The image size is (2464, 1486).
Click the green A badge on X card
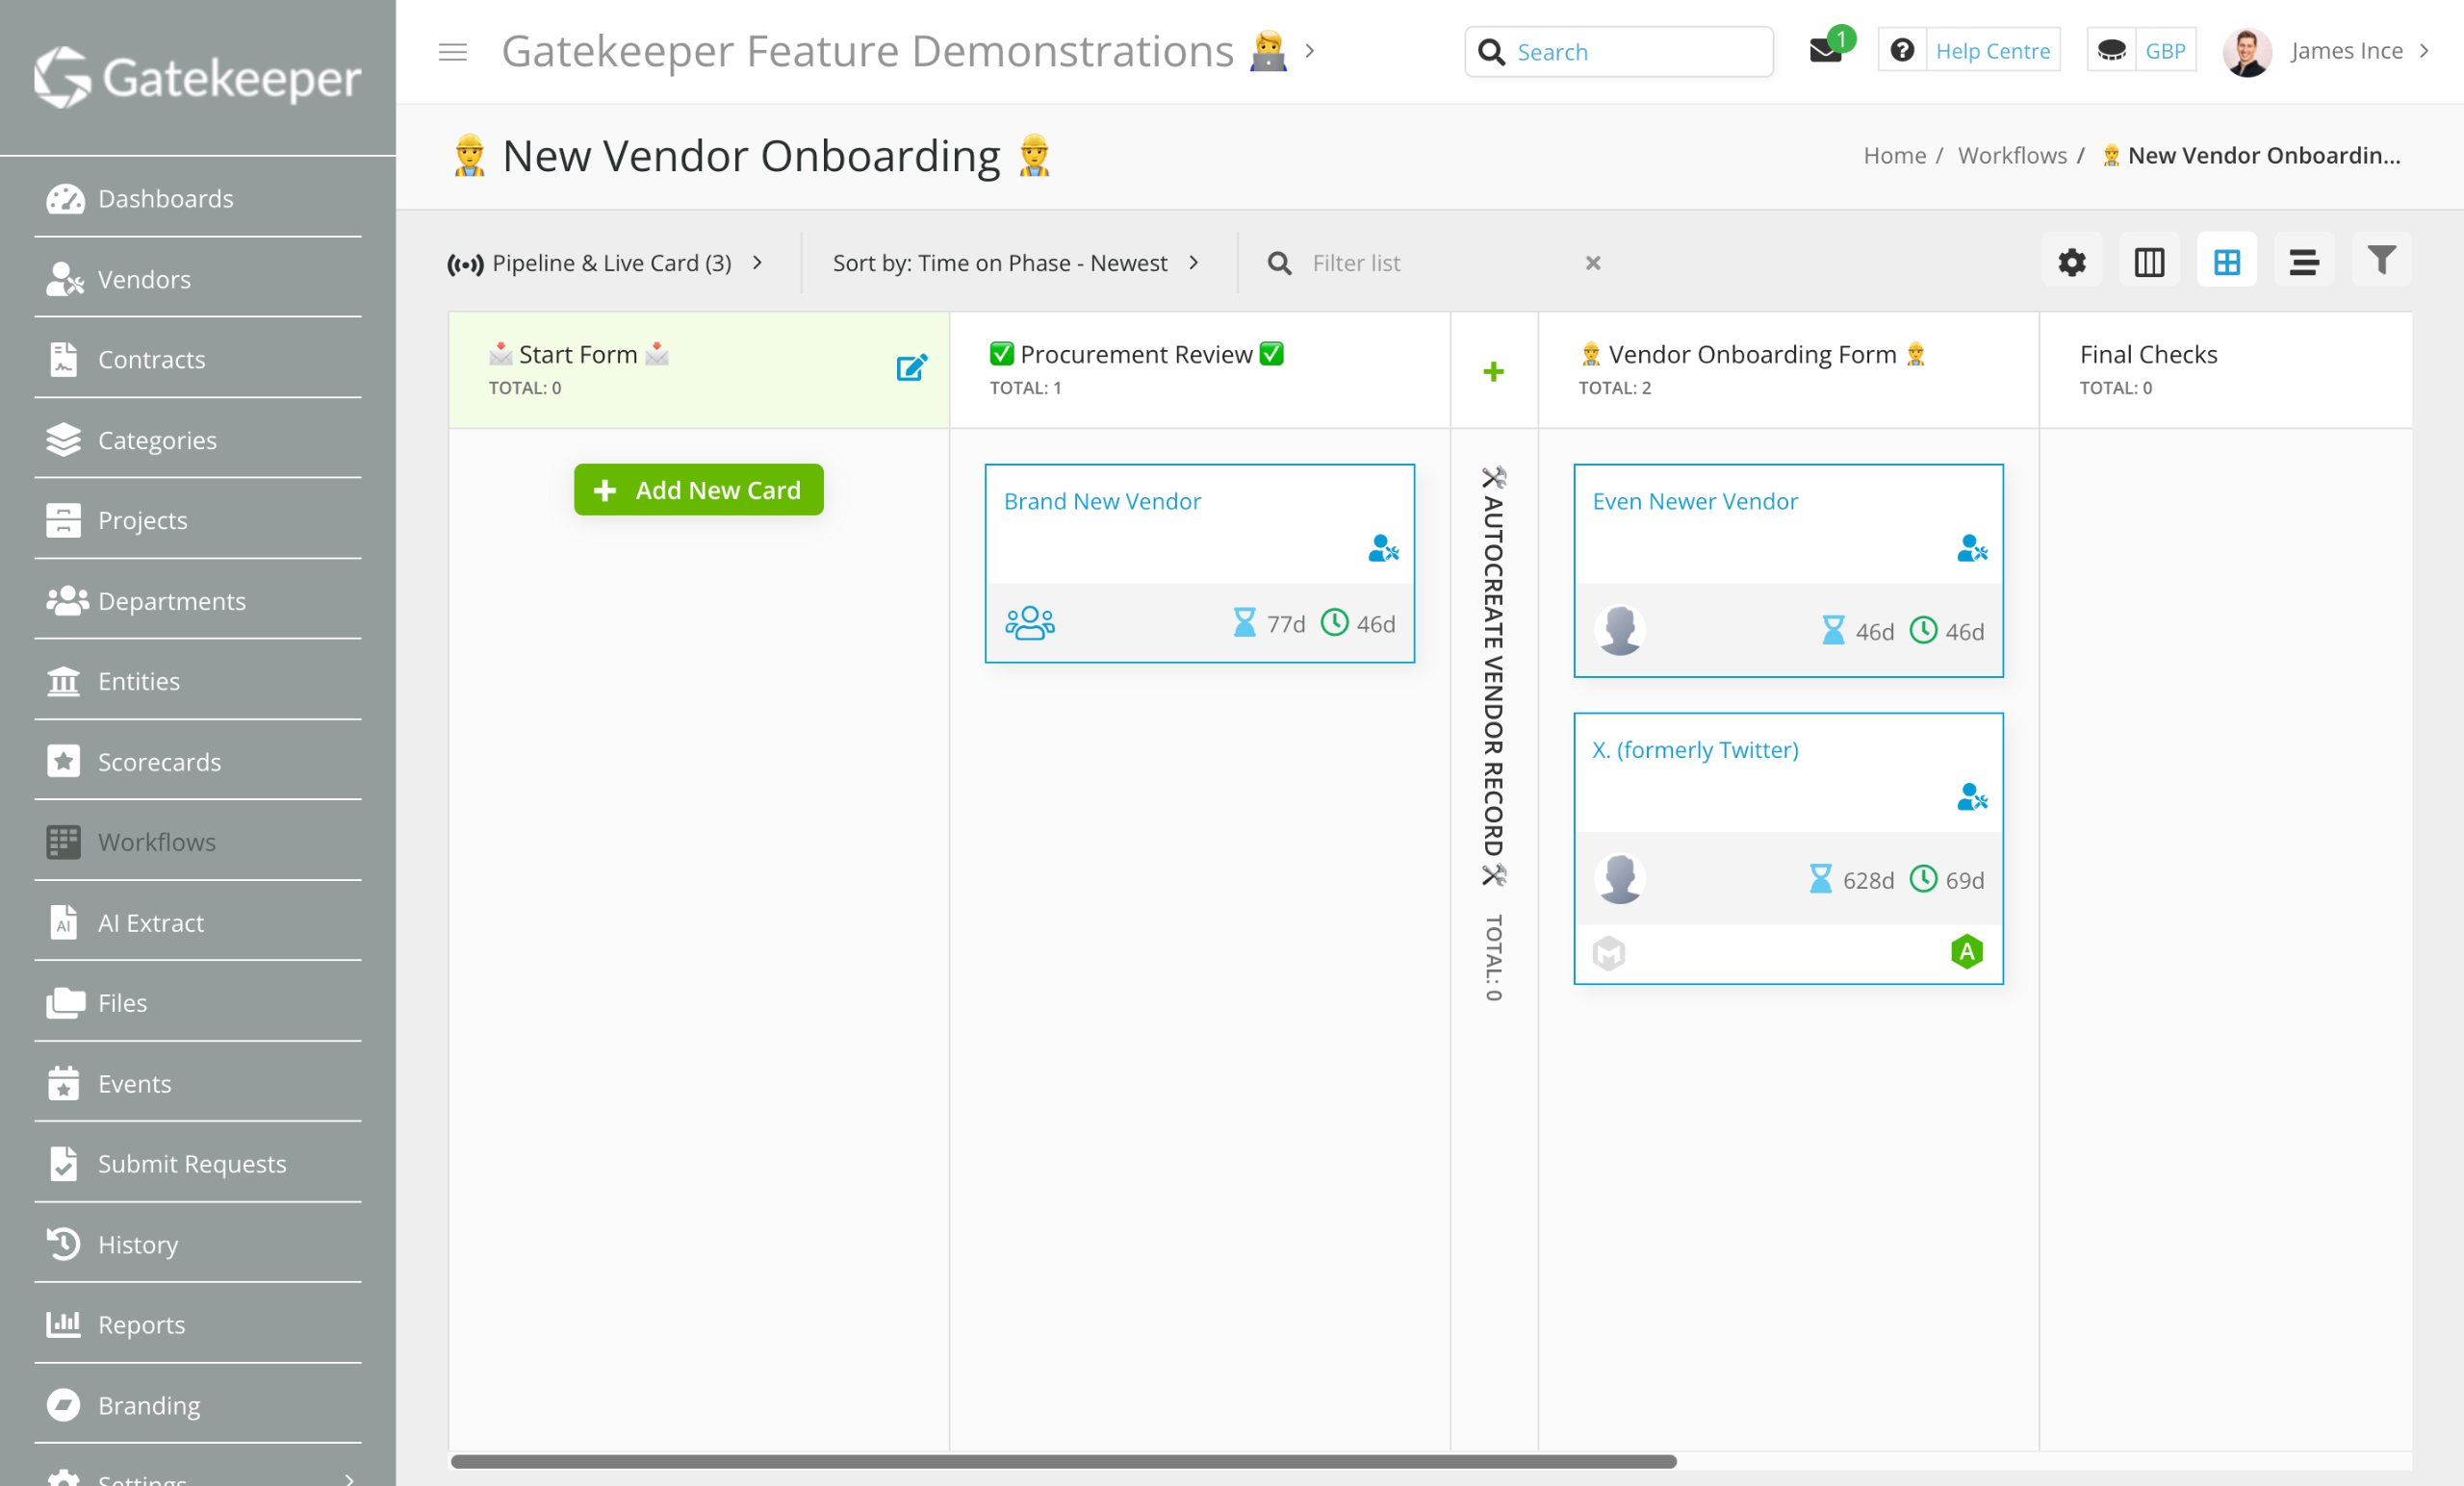pos(1966,951)
